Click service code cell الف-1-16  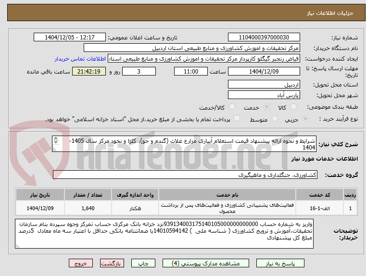pos(319,208)
